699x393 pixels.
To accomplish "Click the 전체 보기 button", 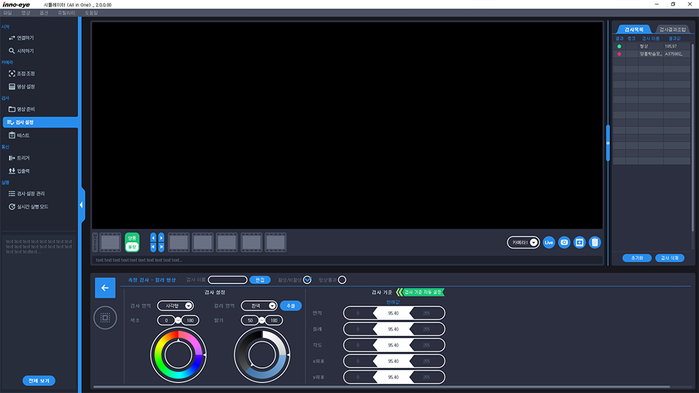I will click(38, 380).
